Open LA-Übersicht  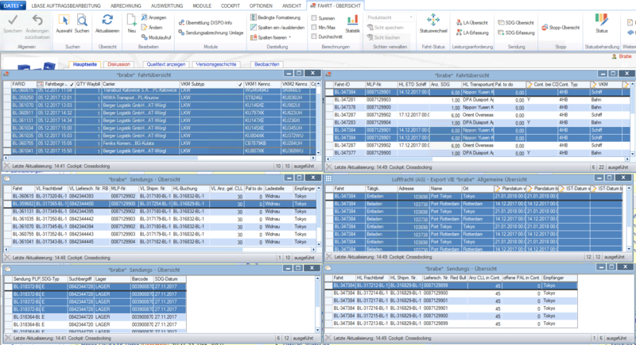472,23
